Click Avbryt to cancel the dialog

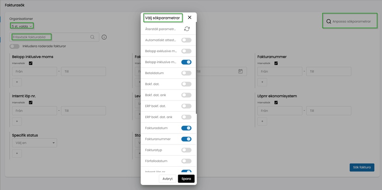click(x=167, y=179)
